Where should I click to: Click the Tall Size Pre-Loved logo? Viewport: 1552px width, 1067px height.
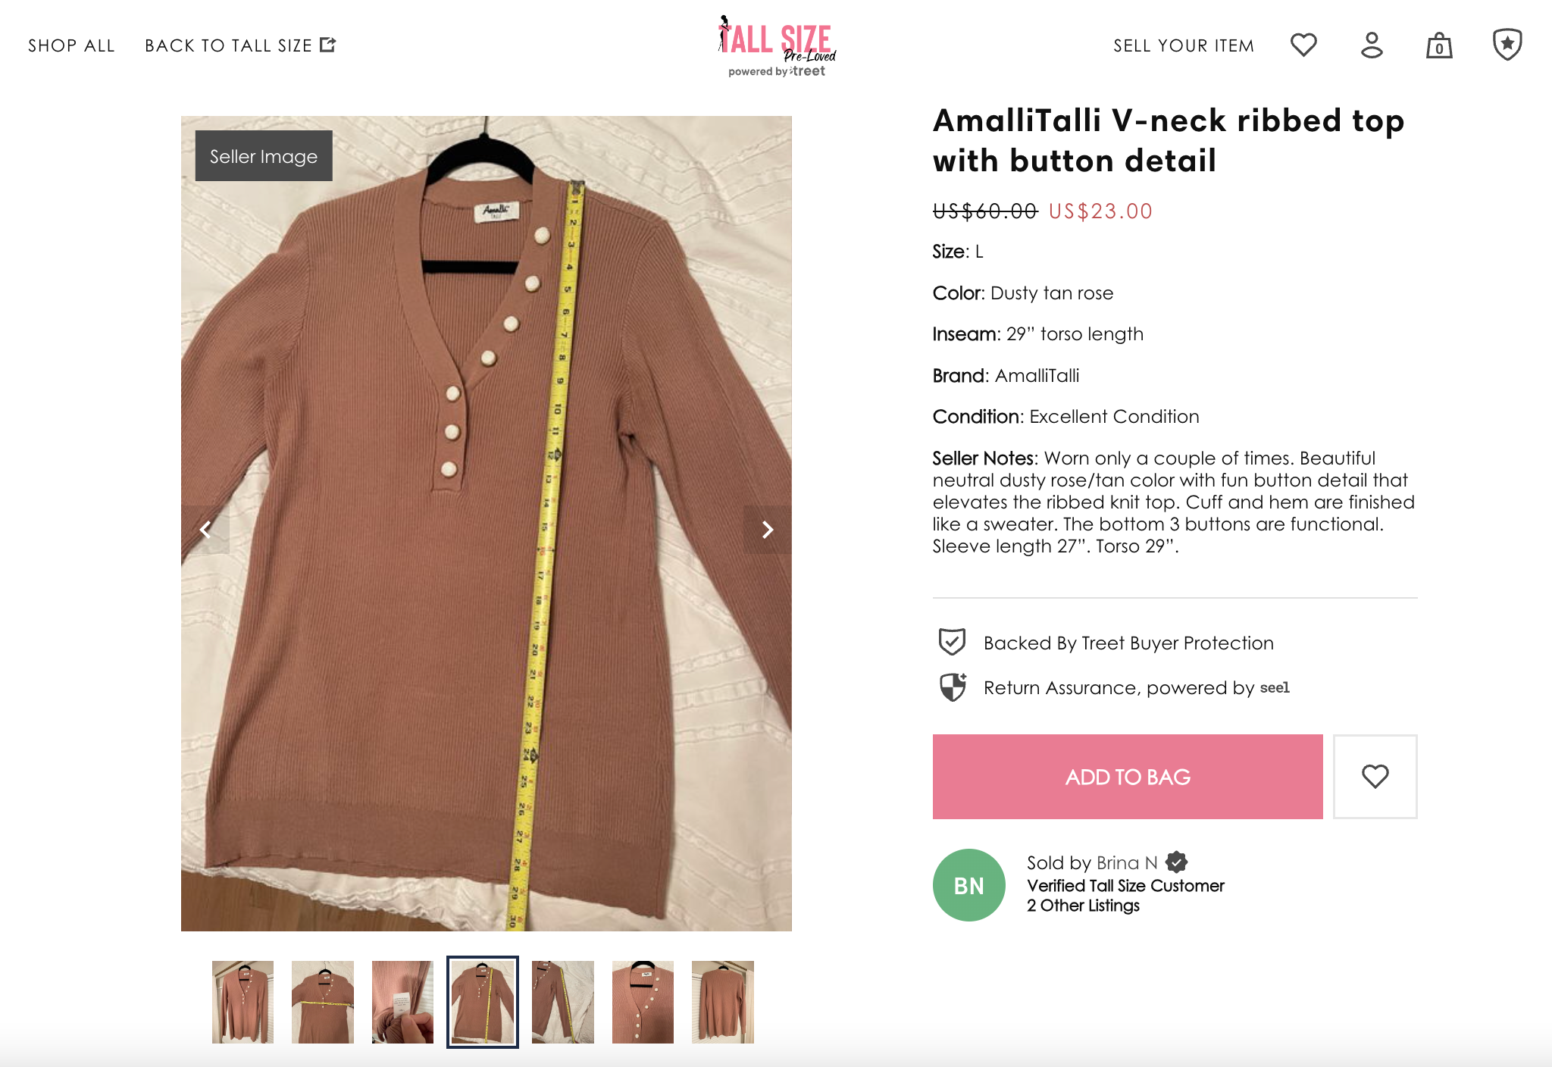tap(776, 45)
